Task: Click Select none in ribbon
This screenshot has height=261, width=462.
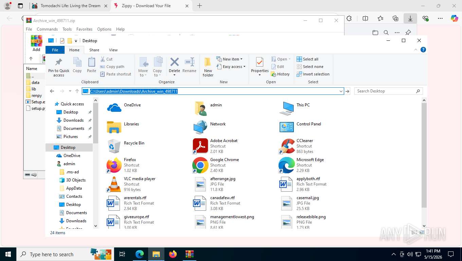Action: [x=310, y=67]
